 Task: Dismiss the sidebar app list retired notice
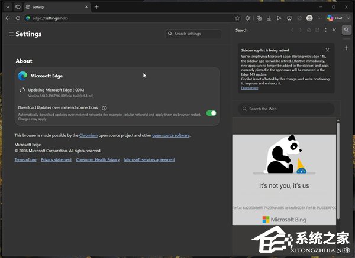(327, 50)
